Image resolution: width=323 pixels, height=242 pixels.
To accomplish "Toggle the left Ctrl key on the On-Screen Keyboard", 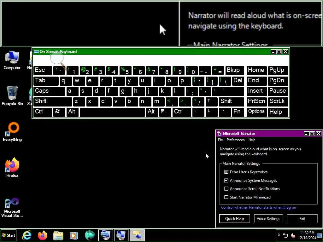I will [43, 112].
